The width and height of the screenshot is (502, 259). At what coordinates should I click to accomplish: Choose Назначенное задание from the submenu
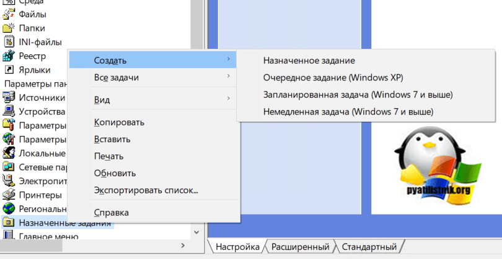click(309, 61)
